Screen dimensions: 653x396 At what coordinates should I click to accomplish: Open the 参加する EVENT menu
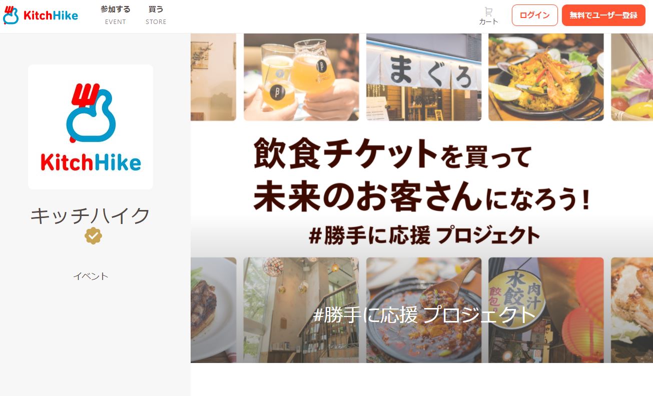[116, 15]
